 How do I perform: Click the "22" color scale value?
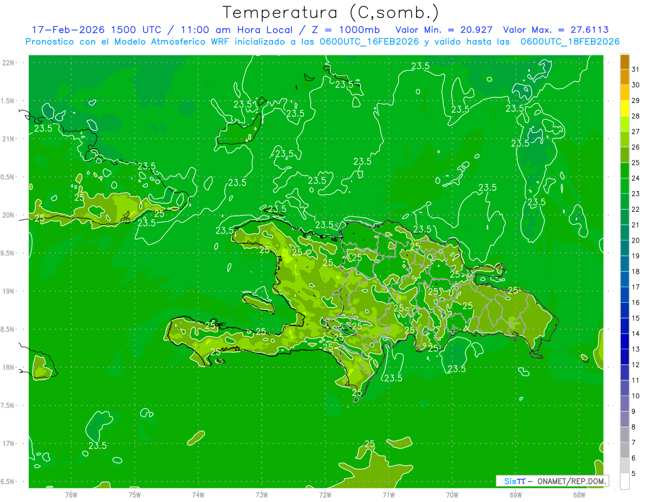coord(636,210)
